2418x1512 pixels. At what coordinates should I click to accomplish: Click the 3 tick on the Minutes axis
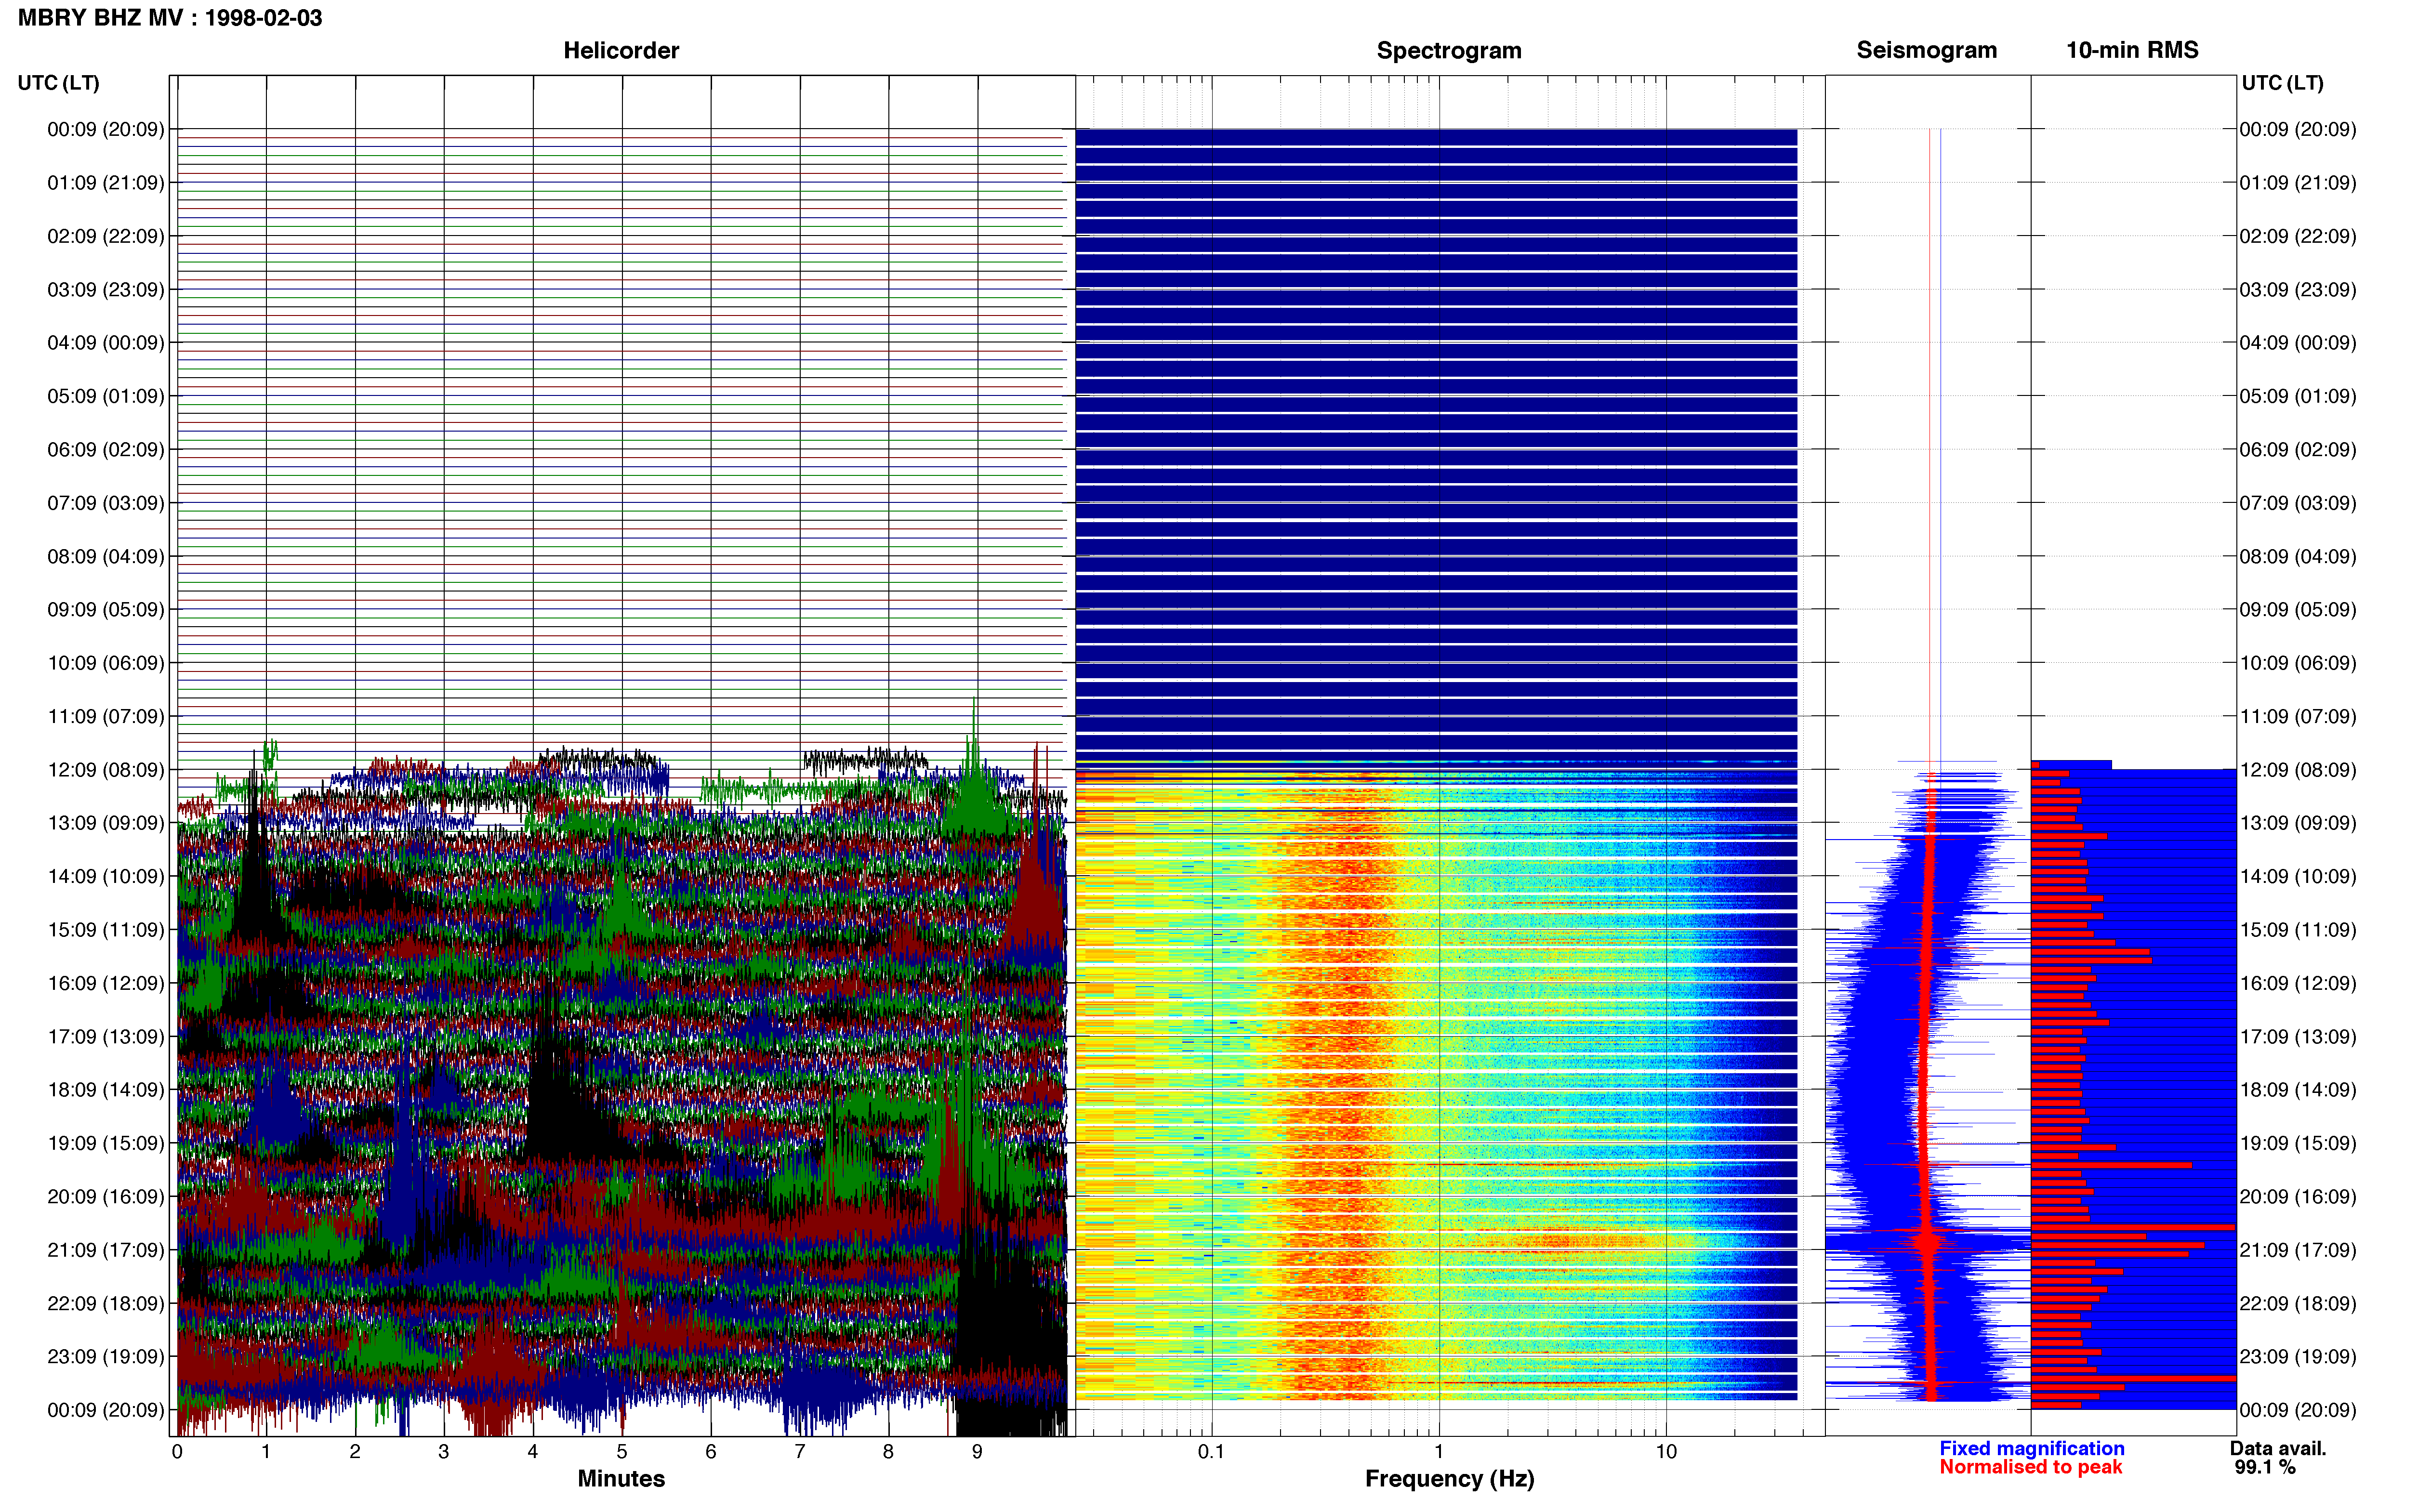coord(444,1451)
